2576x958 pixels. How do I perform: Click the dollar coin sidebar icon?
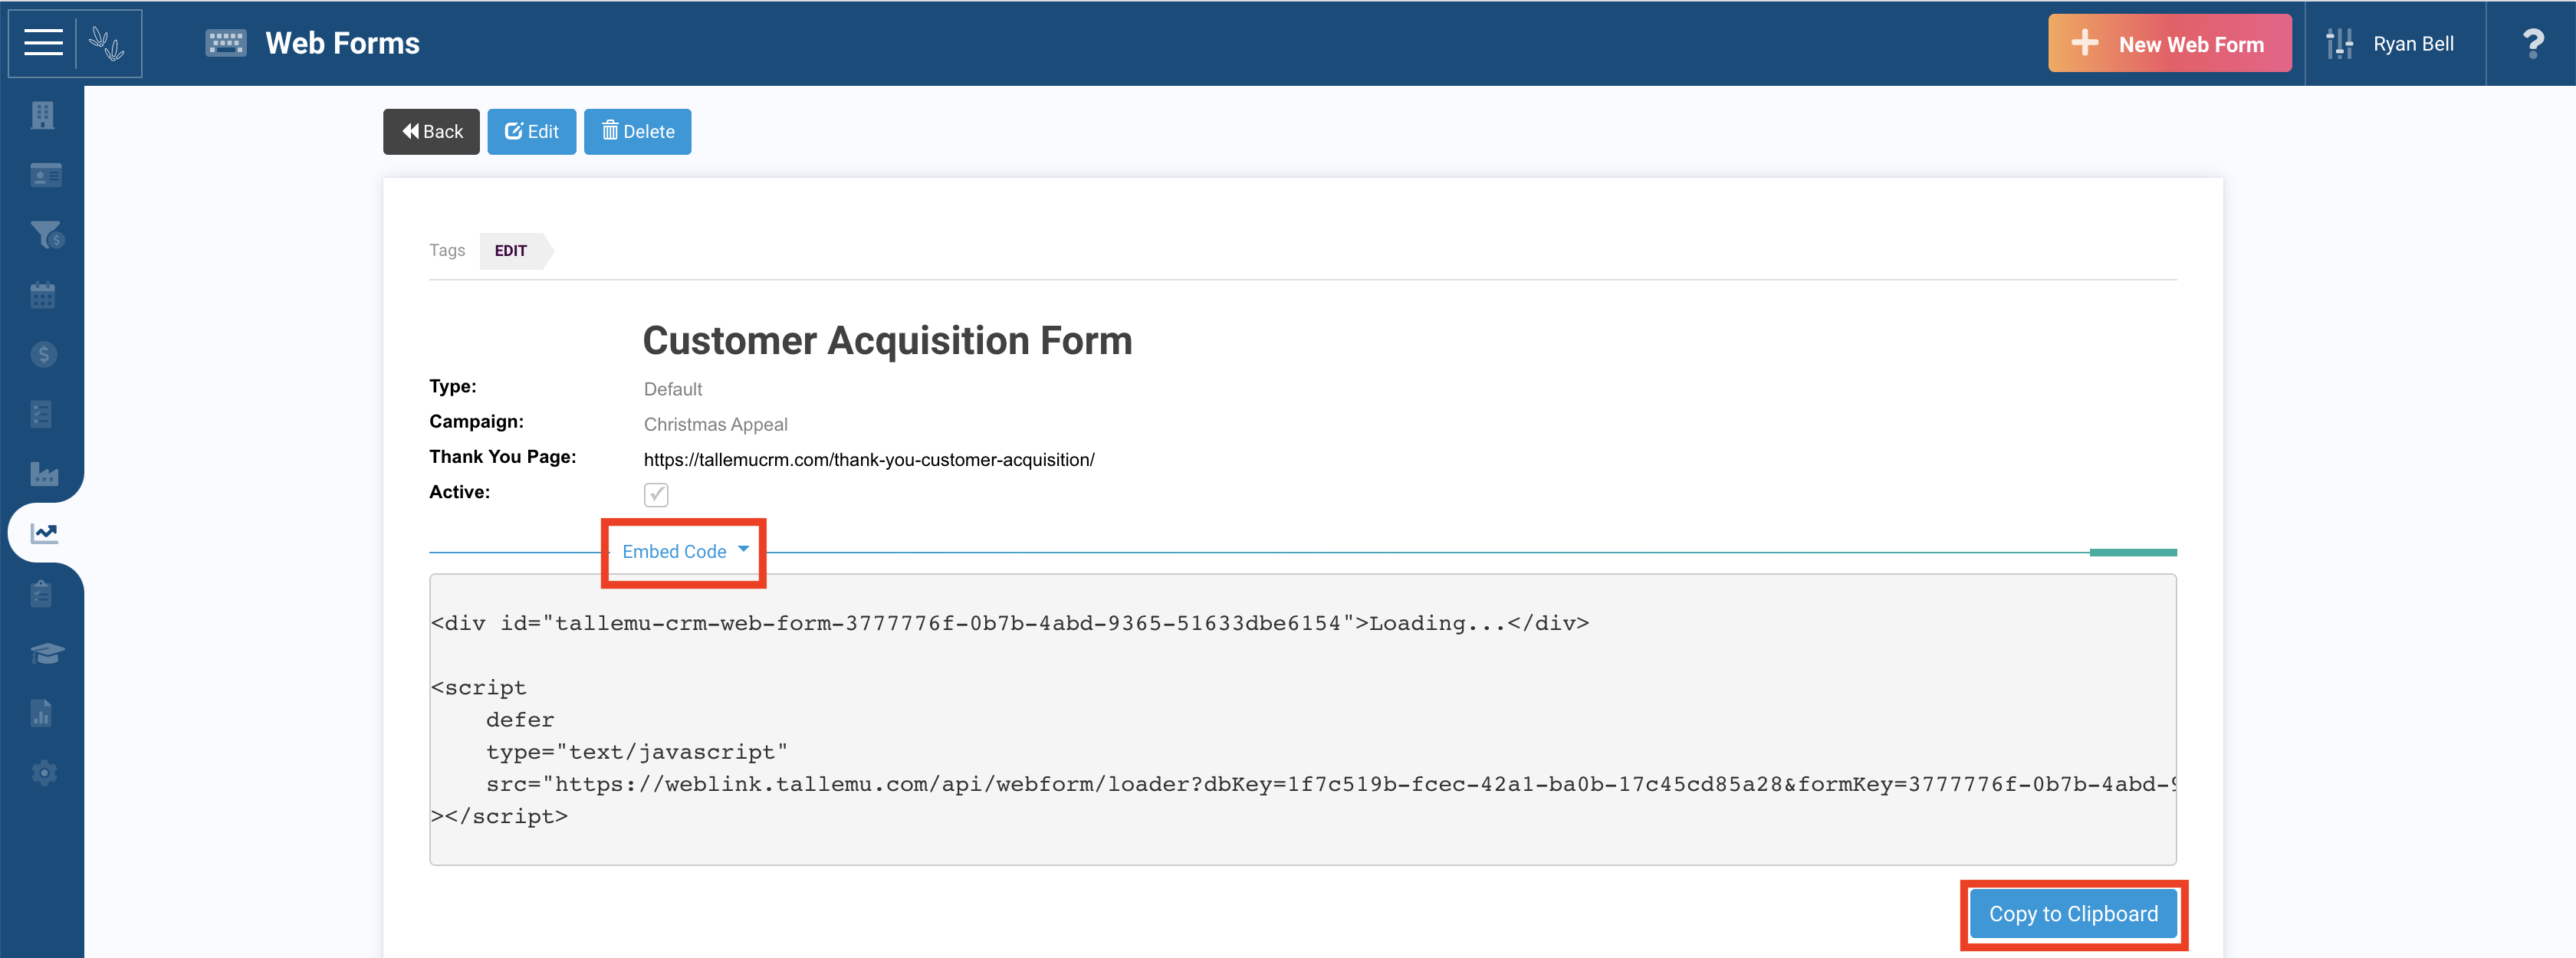coord(43,354)
